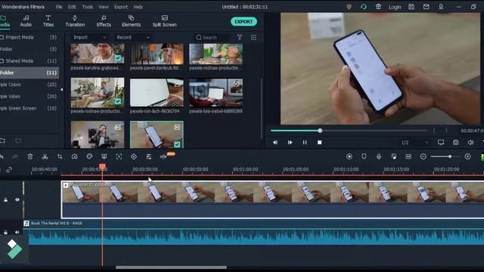
Task: Select the phone-in-hand media thumbnail
Action: 157,134
